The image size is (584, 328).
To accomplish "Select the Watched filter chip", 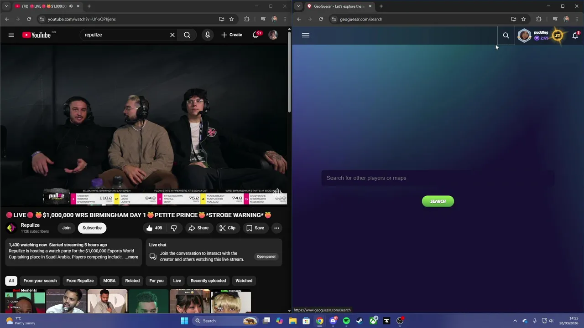I will coord(244,281).
